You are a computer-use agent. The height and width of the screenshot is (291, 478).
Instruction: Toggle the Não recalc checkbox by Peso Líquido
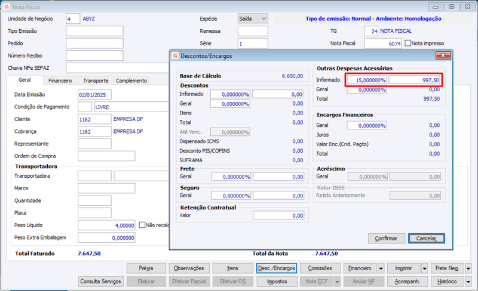click(x=142, y=225)
